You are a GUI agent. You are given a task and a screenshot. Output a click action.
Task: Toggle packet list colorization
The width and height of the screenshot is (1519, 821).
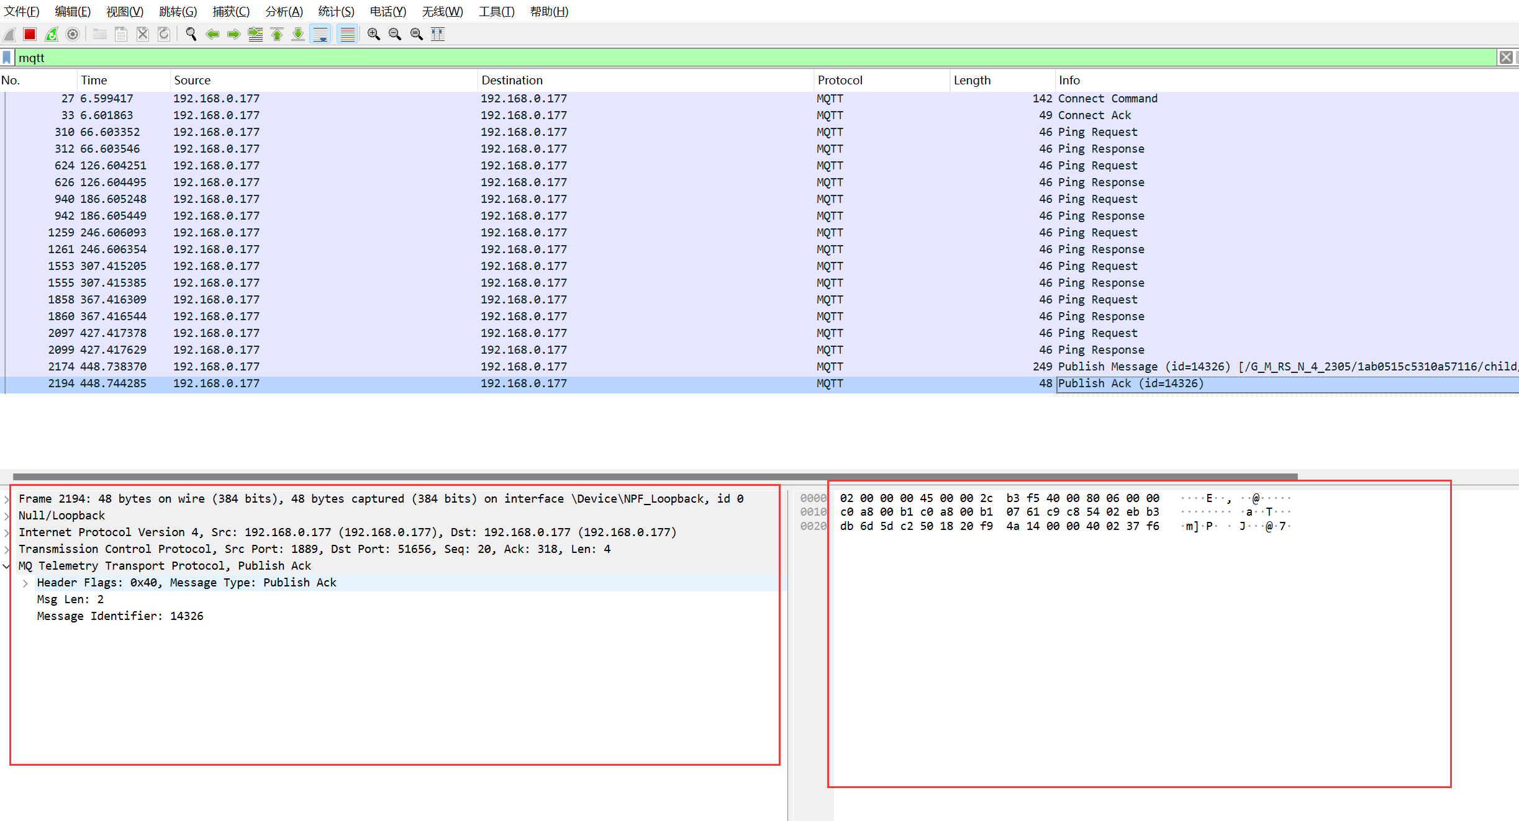tap(347, 34)
